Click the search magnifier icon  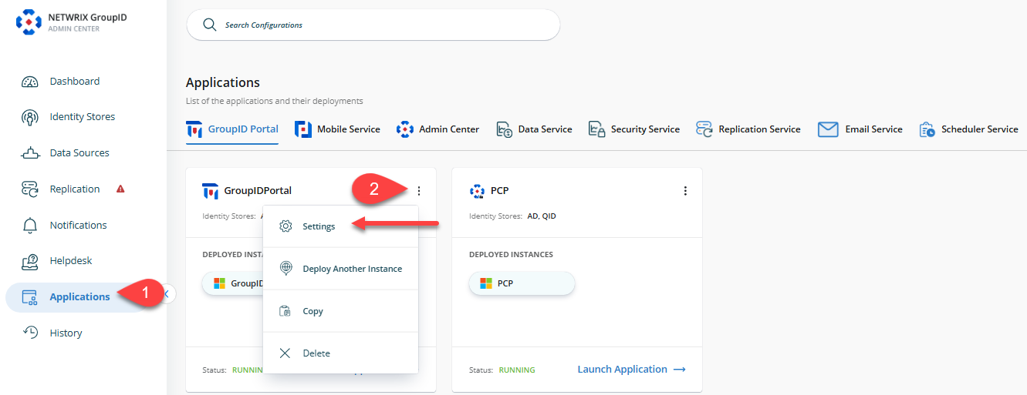point(209,25)
